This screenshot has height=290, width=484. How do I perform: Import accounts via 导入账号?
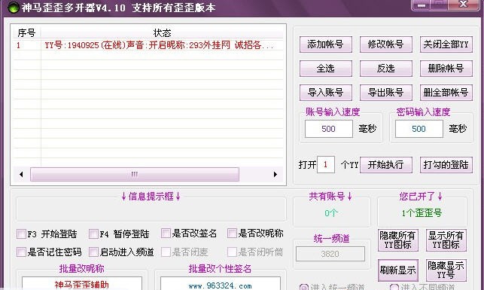326,93
